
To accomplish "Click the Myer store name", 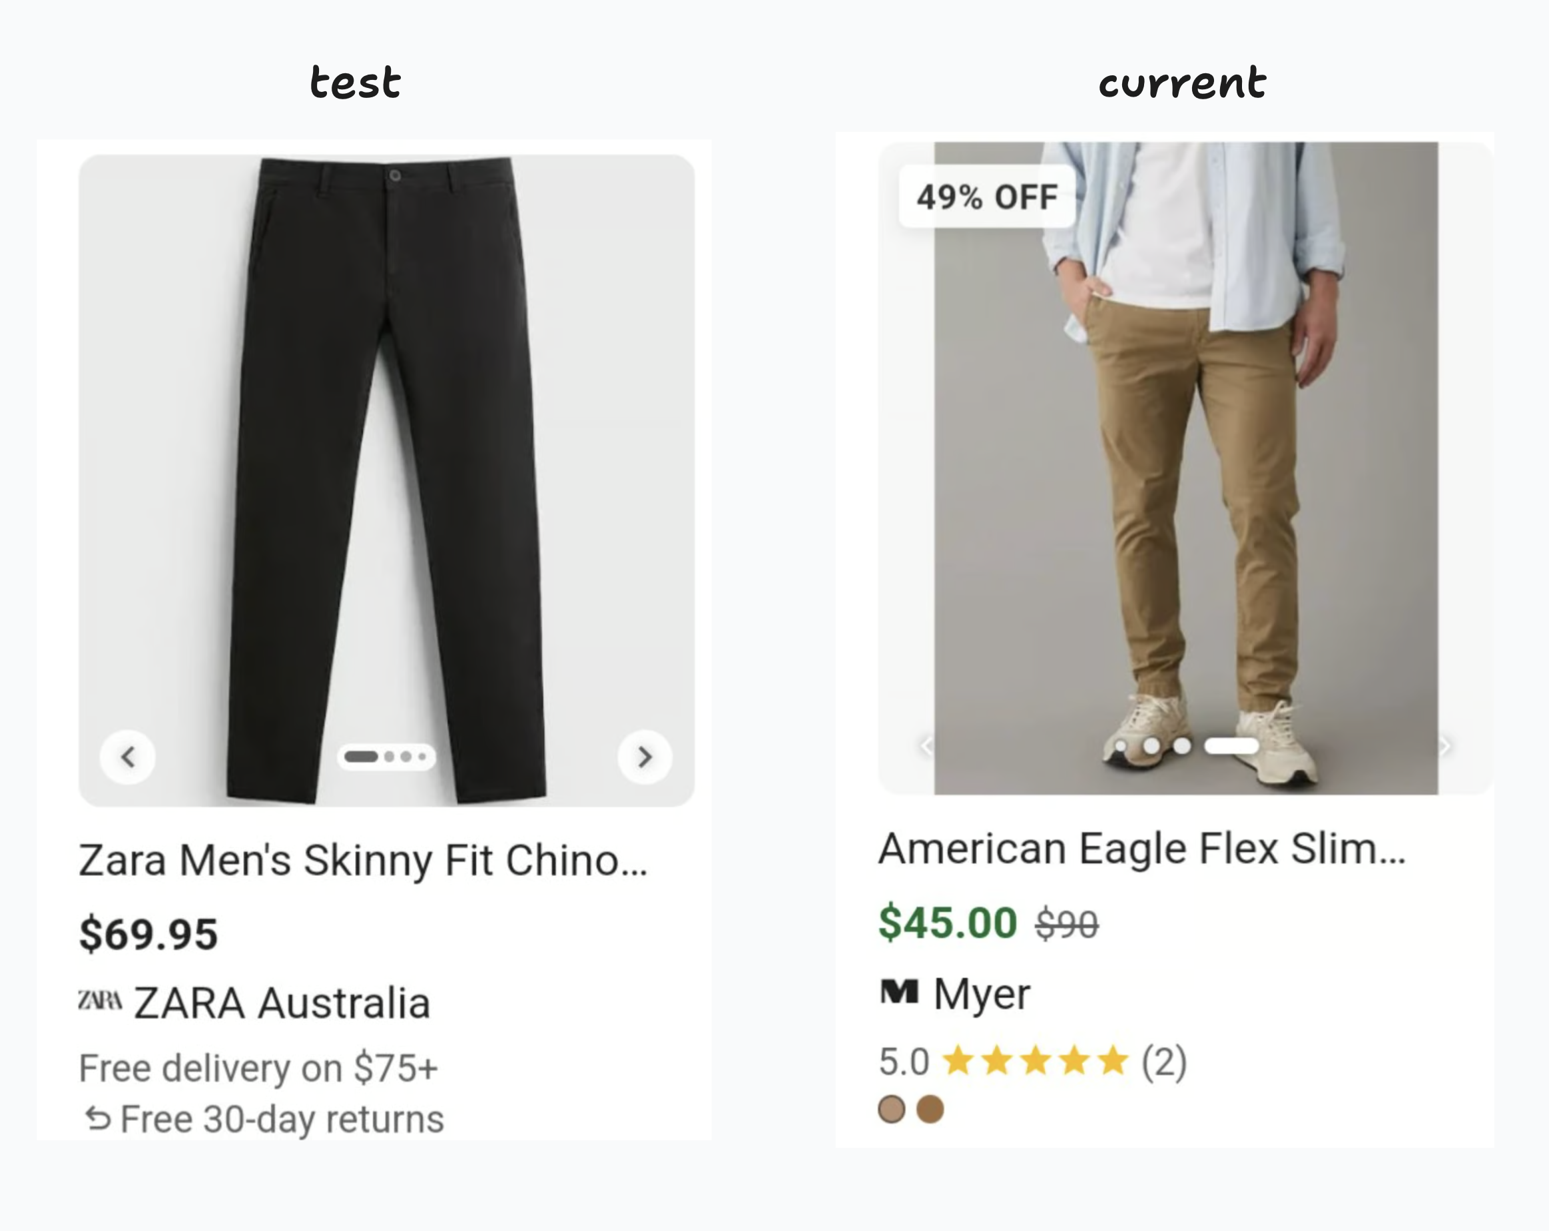I will coord(982,995).
